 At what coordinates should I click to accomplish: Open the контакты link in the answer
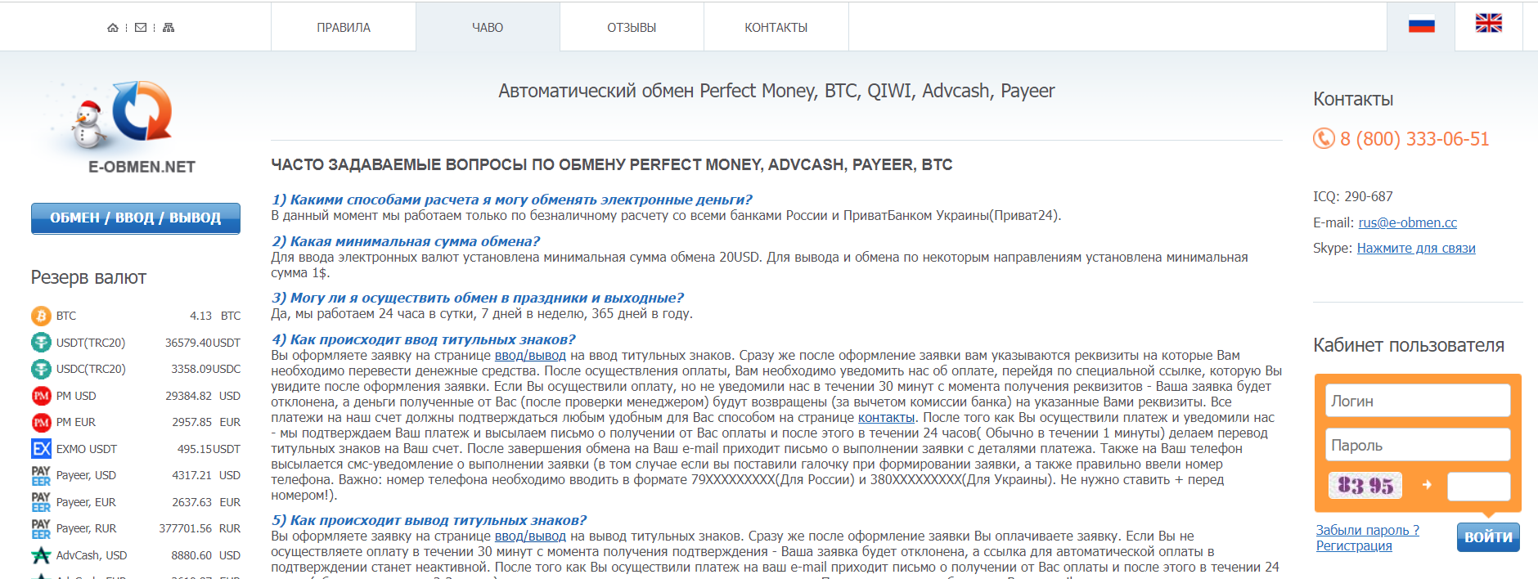[886, 418]
